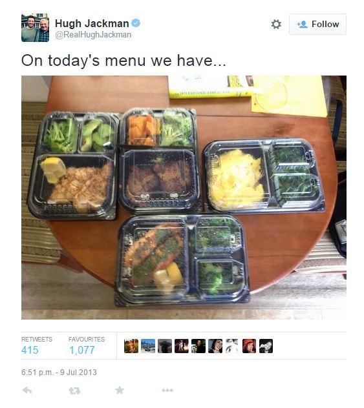
Task: Favourite the tweet with the star icon
Action: [120, 391]
